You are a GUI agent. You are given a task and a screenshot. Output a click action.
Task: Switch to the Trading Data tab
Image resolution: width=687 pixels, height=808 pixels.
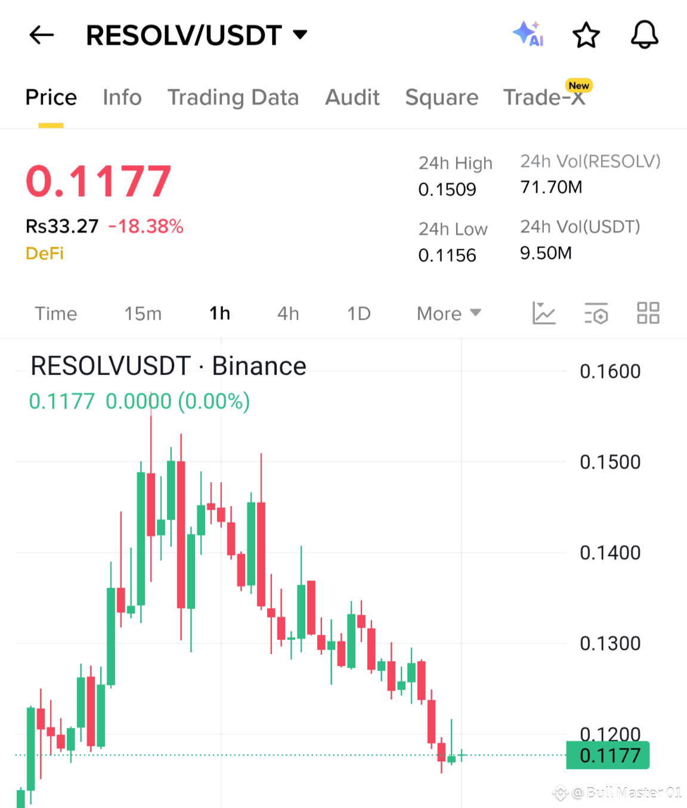tap(234, 97)
